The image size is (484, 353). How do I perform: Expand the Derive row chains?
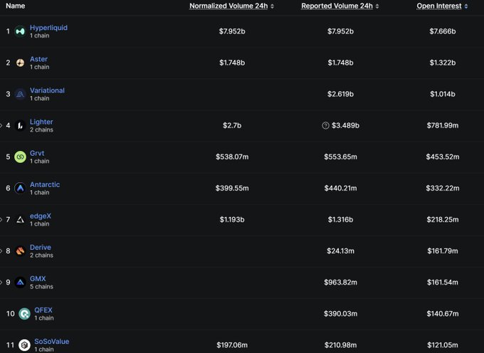pos(1,251)
